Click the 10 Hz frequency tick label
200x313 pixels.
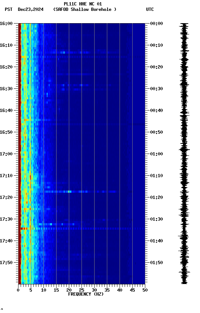click(43, 290)
